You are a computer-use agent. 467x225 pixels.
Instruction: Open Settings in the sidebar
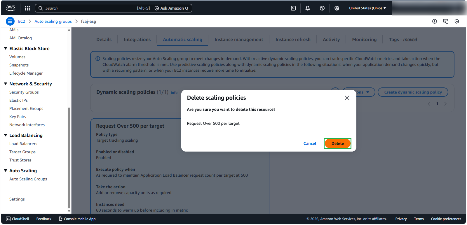click(x=17, y=199)
